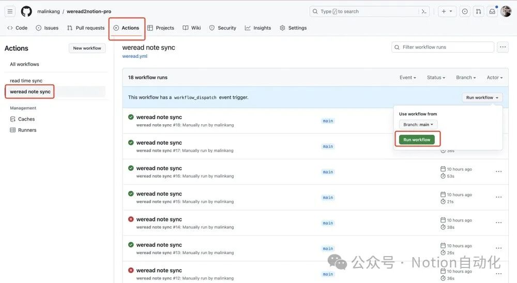This screenshot has height=283, width=517.
Task: Open weread note sync run #16
Action: [159, 168]
